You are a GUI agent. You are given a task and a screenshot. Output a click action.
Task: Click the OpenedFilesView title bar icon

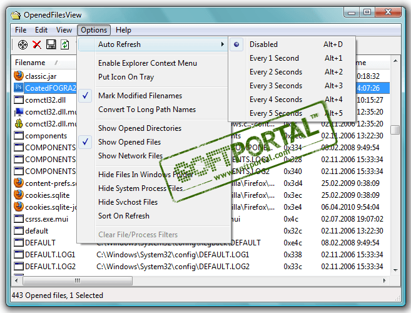click(16, 15)
